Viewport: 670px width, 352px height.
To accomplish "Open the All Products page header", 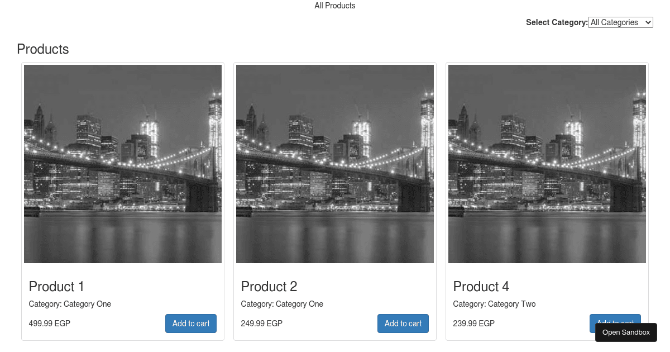I will [x=334, y=6].
